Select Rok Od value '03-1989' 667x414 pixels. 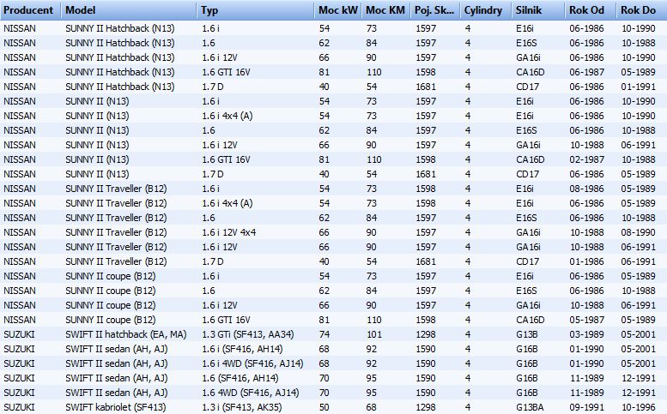(x=586, y=334)
